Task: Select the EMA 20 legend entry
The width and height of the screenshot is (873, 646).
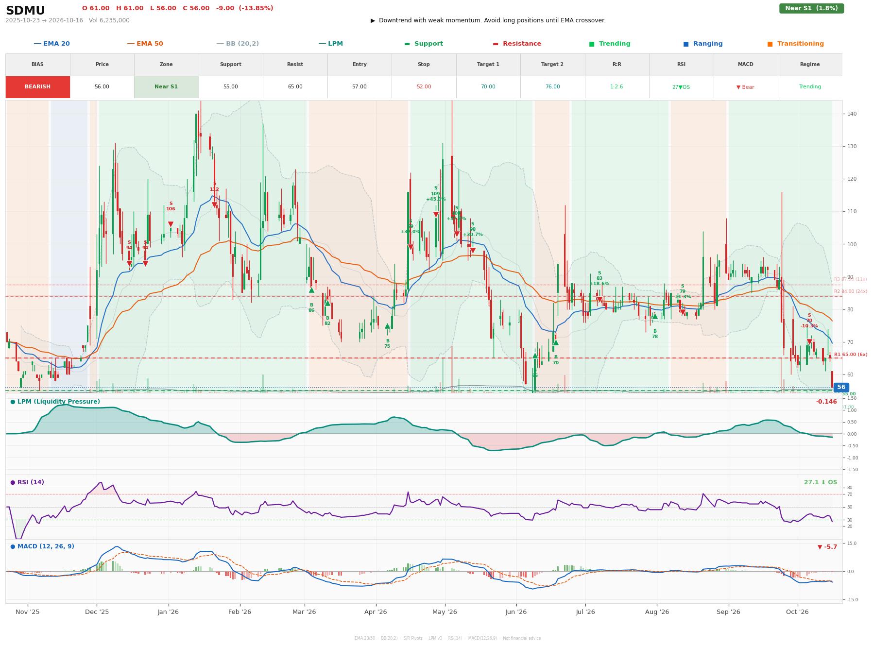Action: (x=51, y=44)
